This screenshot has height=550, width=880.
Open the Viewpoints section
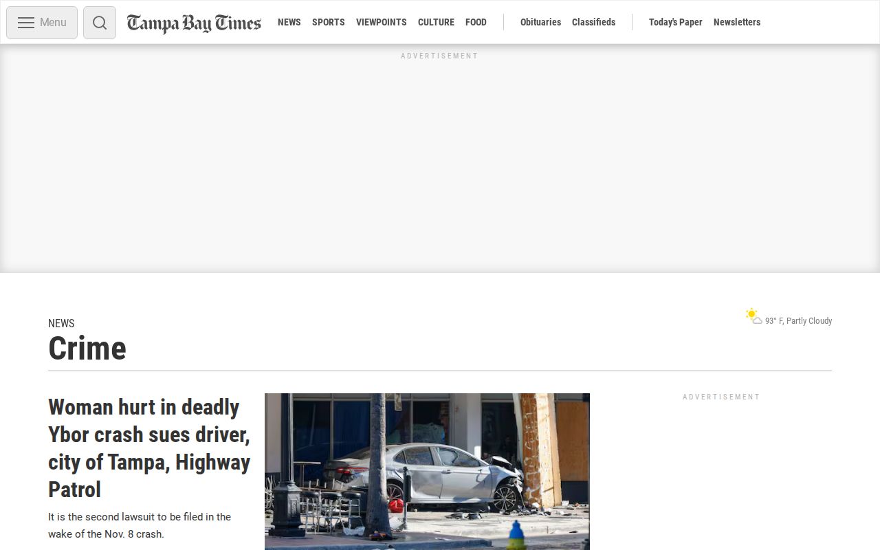(x=382, y=22)
